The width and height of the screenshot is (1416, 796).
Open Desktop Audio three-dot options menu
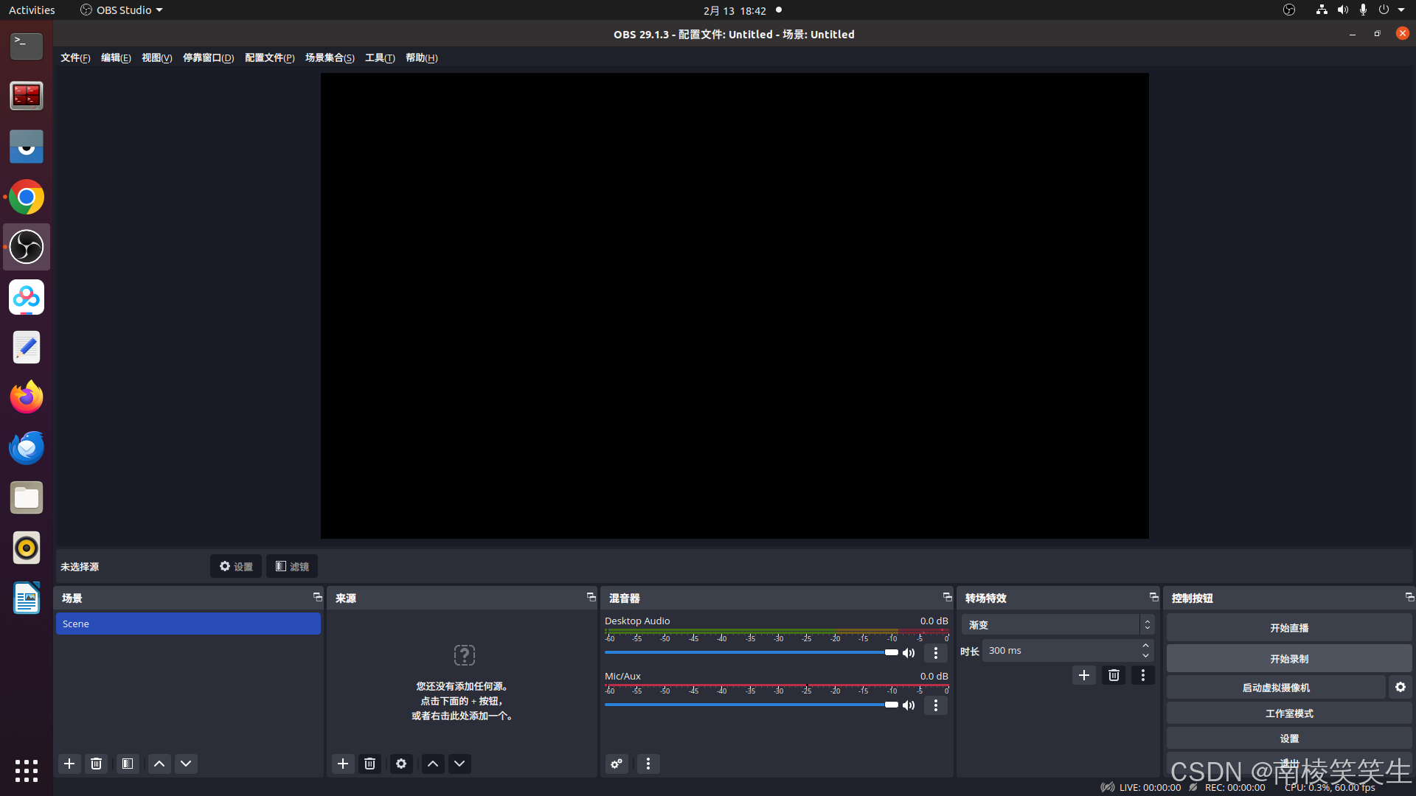[x=935, y=653]
